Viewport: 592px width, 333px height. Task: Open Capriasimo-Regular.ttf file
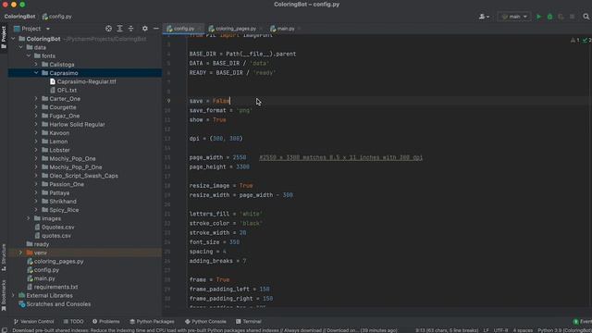point(86,81)
